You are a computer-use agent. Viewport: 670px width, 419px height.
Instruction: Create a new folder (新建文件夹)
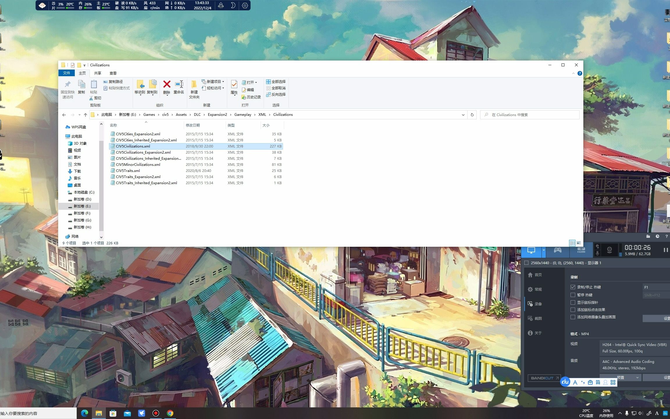tap(194, 89)
